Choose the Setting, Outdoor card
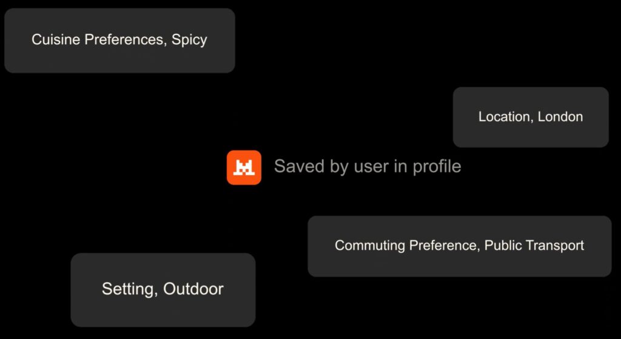 tap(163, 290)
